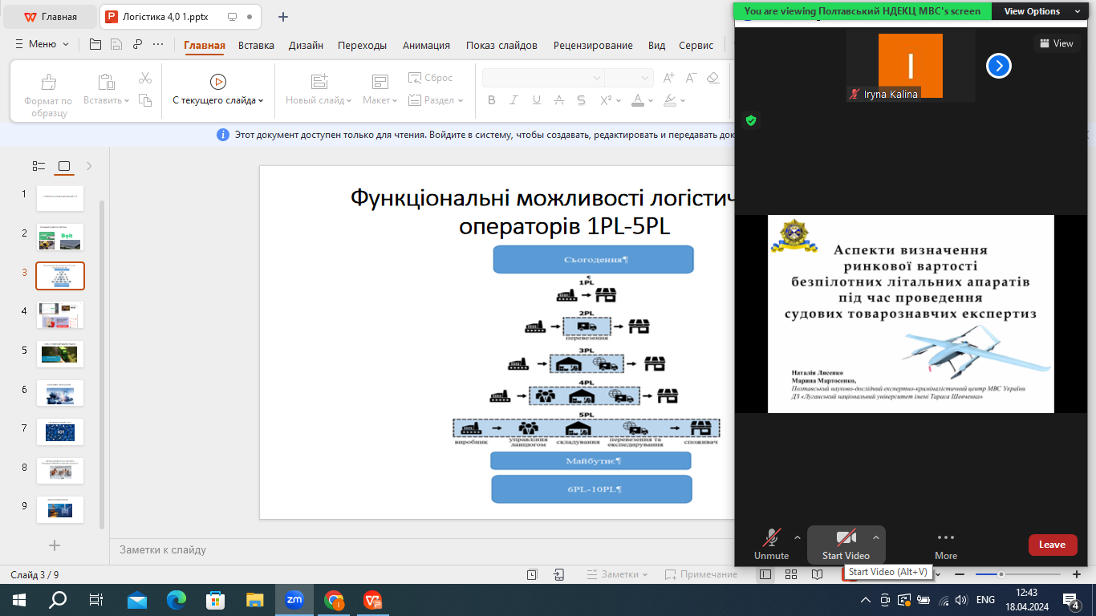Image resolution: width=1096 pixels, height=616 pixels.
Task: Start slideshow with the play icon
Action: (x=217, y=81)
